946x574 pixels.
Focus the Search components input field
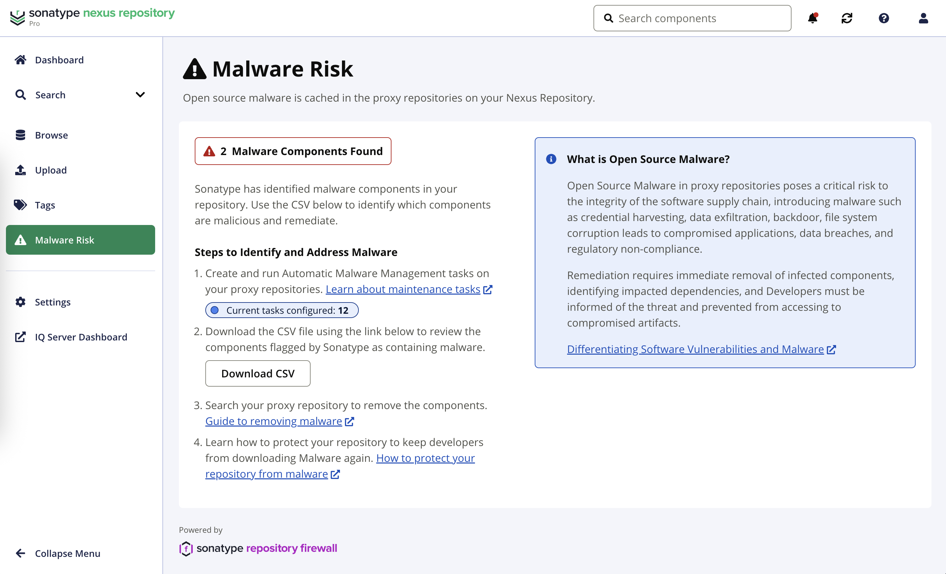(692, 18)
